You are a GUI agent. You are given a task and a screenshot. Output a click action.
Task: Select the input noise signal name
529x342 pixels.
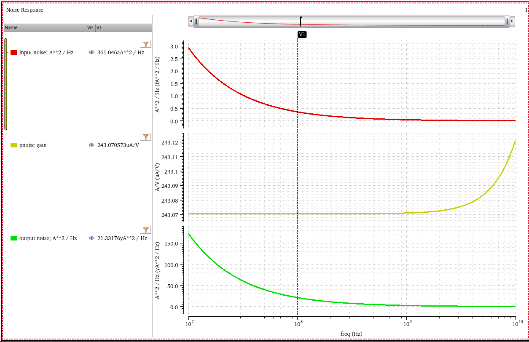click(x=46, y=53)
